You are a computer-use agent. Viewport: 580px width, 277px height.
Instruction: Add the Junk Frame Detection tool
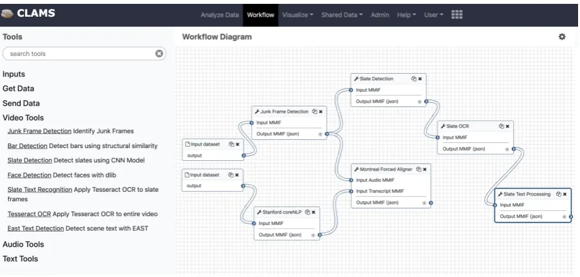[39, 131]
